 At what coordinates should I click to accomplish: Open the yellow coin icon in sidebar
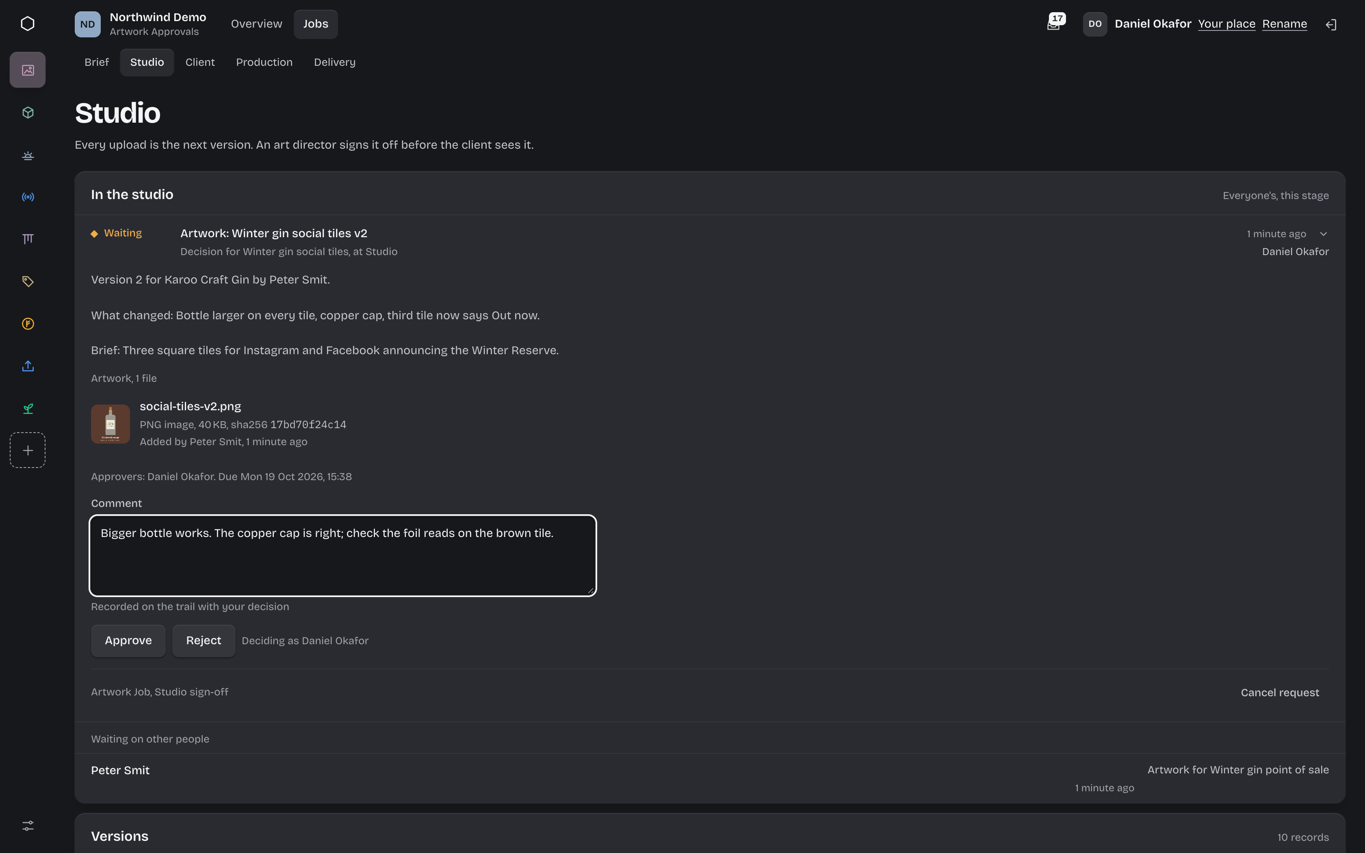tap(28, 324)
